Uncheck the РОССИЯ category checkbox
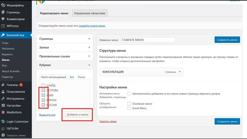Screen dimensions: 247x139 43,105
